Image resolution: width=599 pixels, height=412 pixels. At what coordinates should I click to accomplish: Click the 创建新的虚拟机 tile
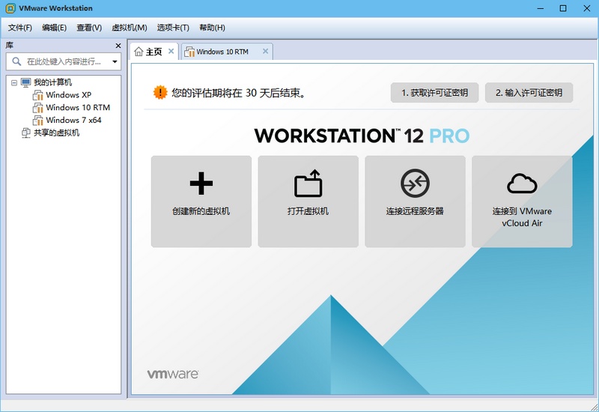click(201, 202)
